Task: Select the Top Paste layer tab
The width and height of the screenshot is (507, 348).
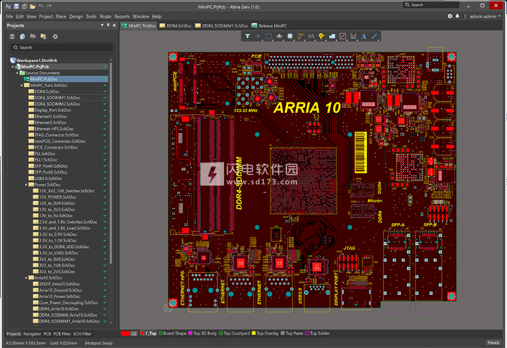Action: click(x=292, y=334)
